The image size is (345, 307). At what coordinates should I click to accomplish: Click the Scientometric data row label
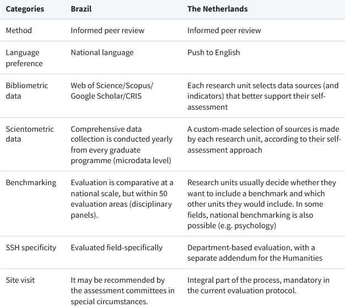(x=30, y=134)
